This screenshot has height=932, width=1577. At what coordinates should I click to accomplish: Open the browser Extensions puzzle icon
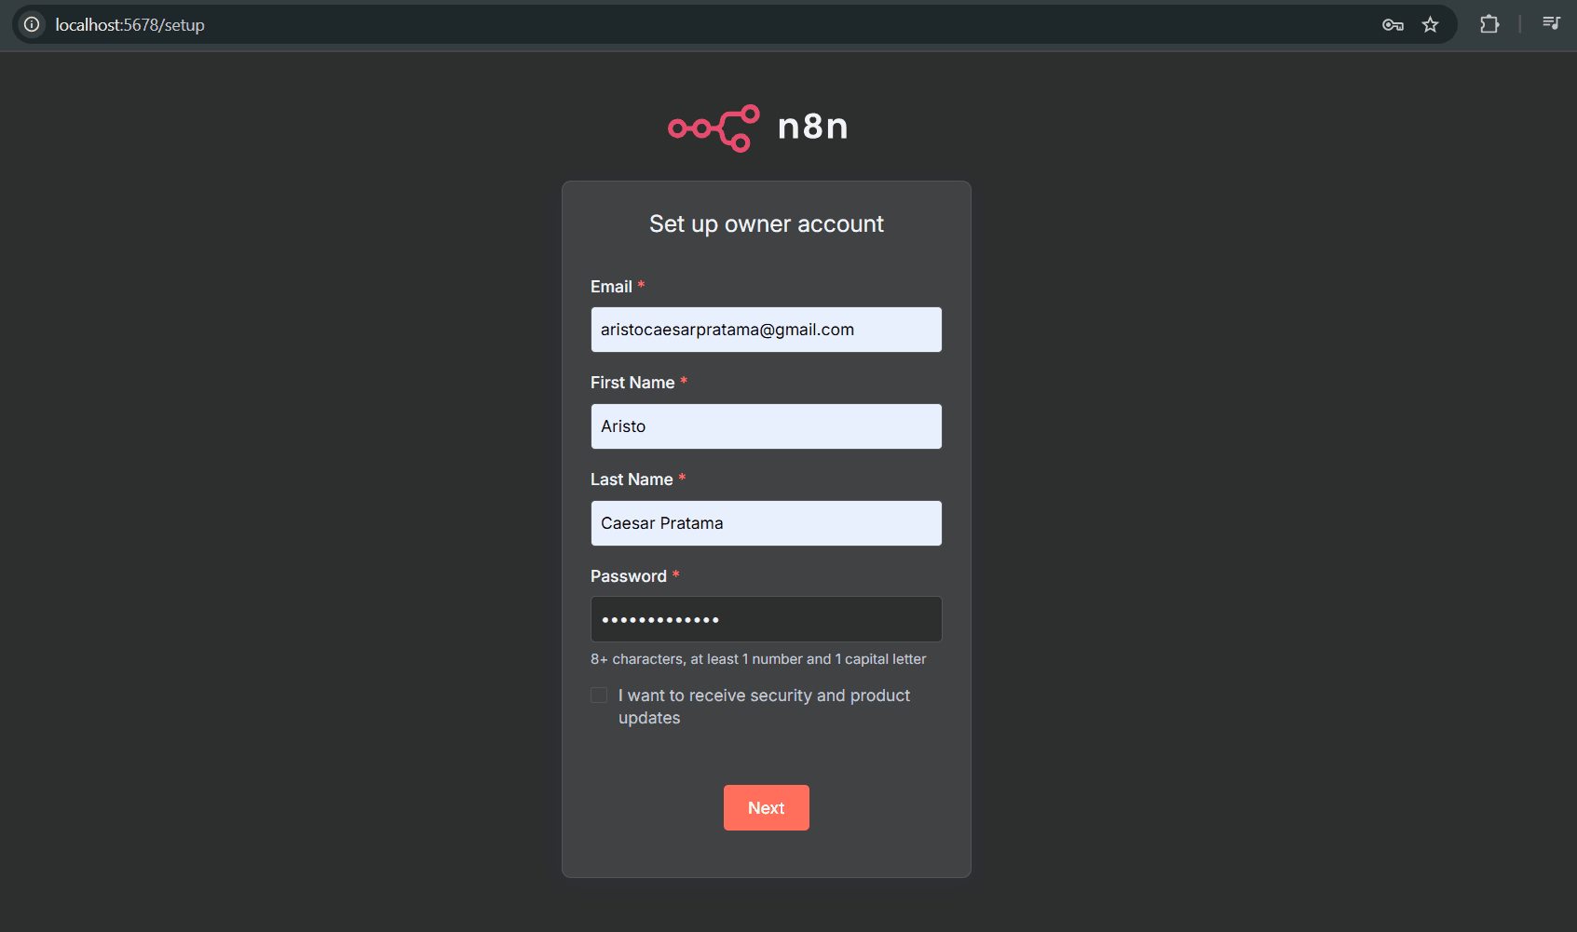1489,24
